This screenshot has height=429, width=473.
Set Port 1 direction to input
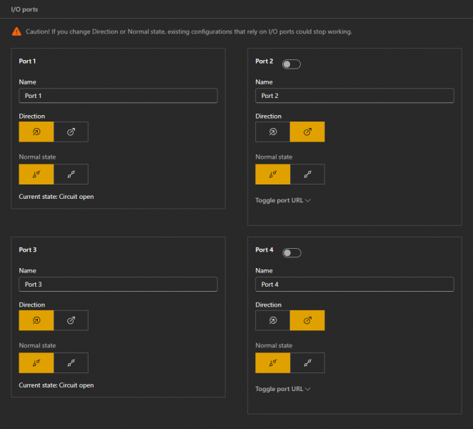pyautogui.click(x=36, y=132)
